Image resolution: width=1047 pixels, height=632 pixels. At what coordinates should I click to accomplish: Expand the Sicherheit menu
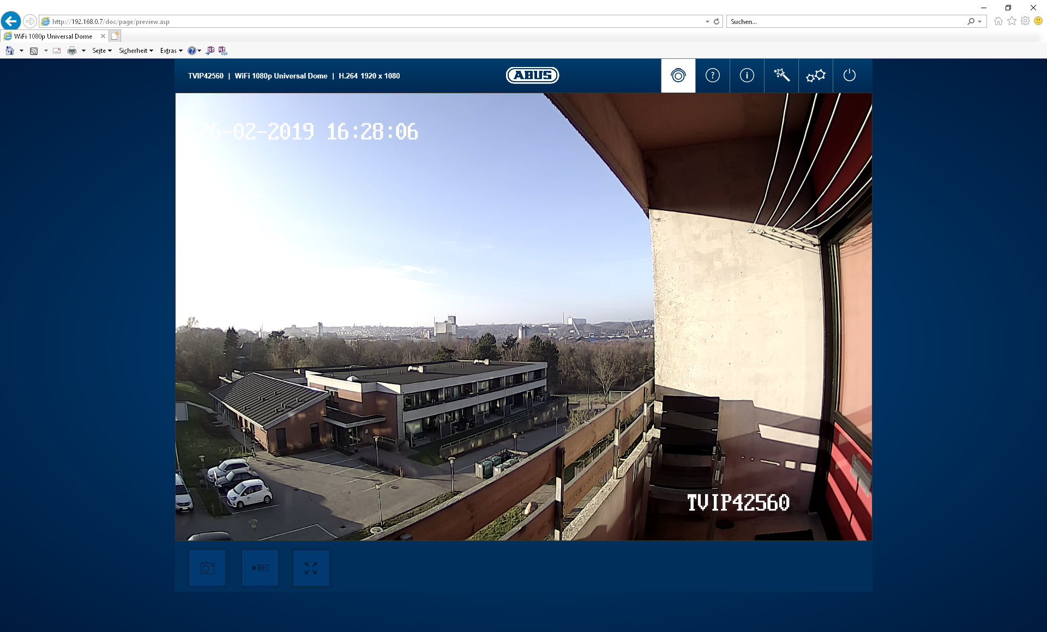135,51
